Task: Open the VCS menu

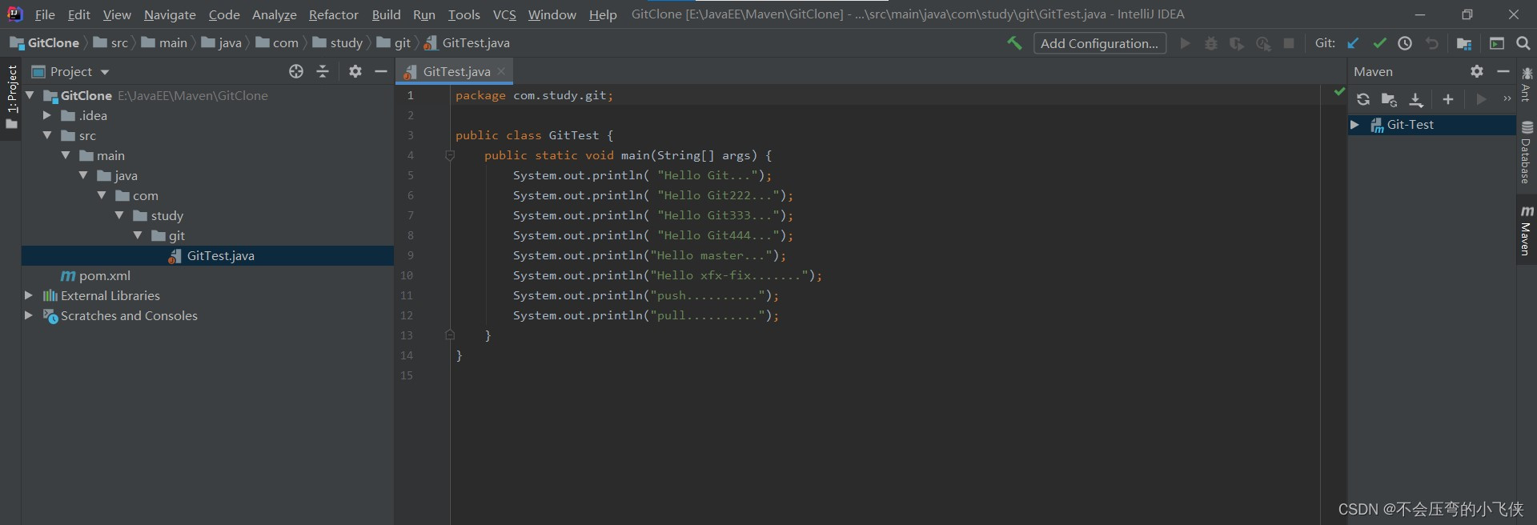Action: (x=504, y=14)
